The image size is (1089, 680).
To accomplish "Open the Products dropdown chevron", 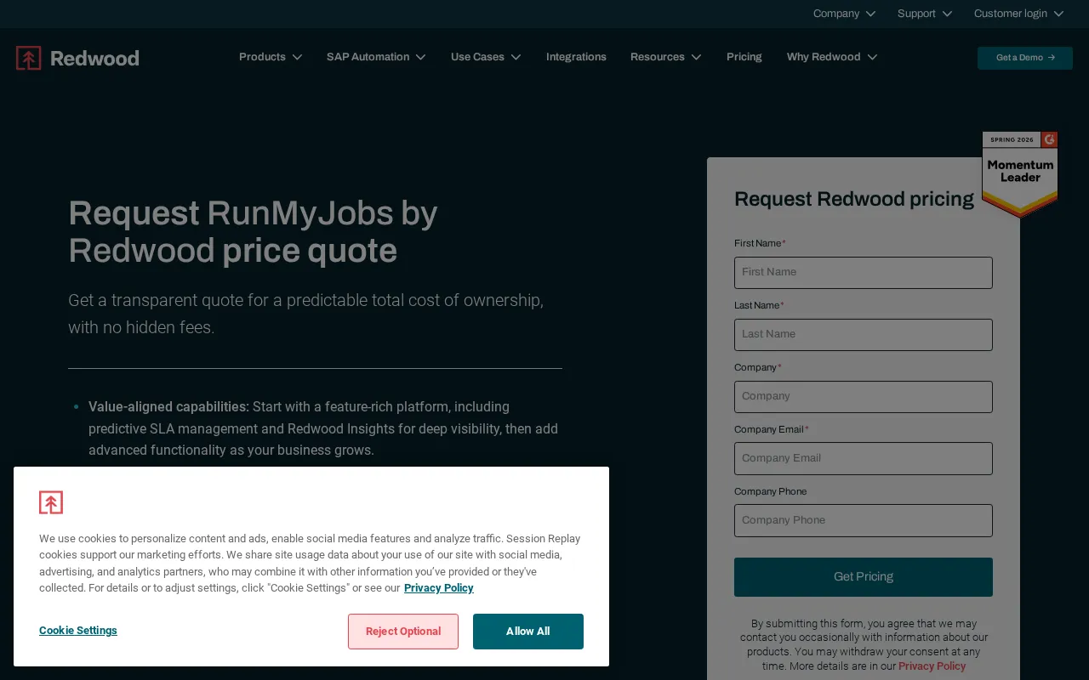I will (x=297, y=57).
